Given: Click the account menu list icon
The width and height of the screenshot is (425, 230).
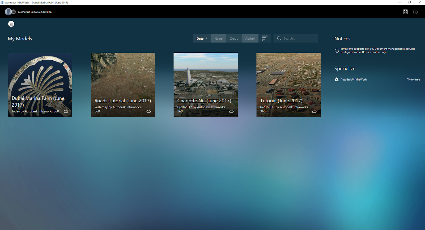Looking at the screenshot, I should pyautogui.click(x=14, y=12).
